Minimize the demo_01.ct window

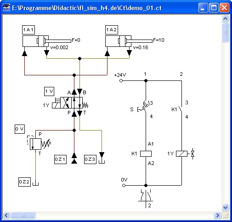tap(203, 7)
